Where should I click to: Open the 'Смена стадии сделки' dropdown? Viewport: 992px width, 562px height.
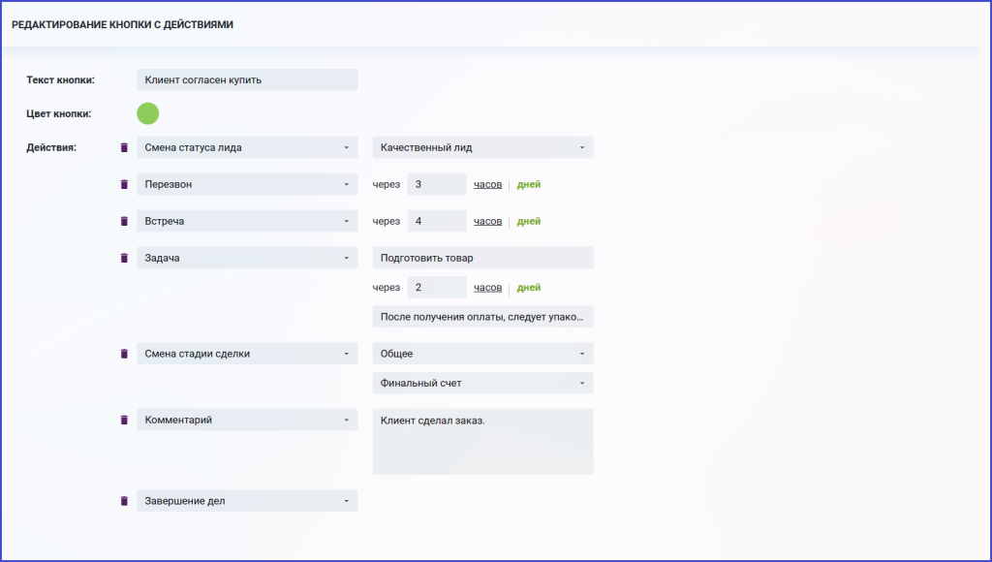(247, 354)
